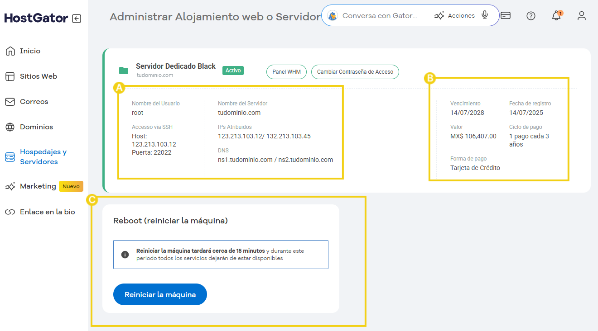Image resolution: width=598 pixels, height=331 pixels.
Task: Click Cambiar Contraseña de Acceso
Action: point(355,71)
